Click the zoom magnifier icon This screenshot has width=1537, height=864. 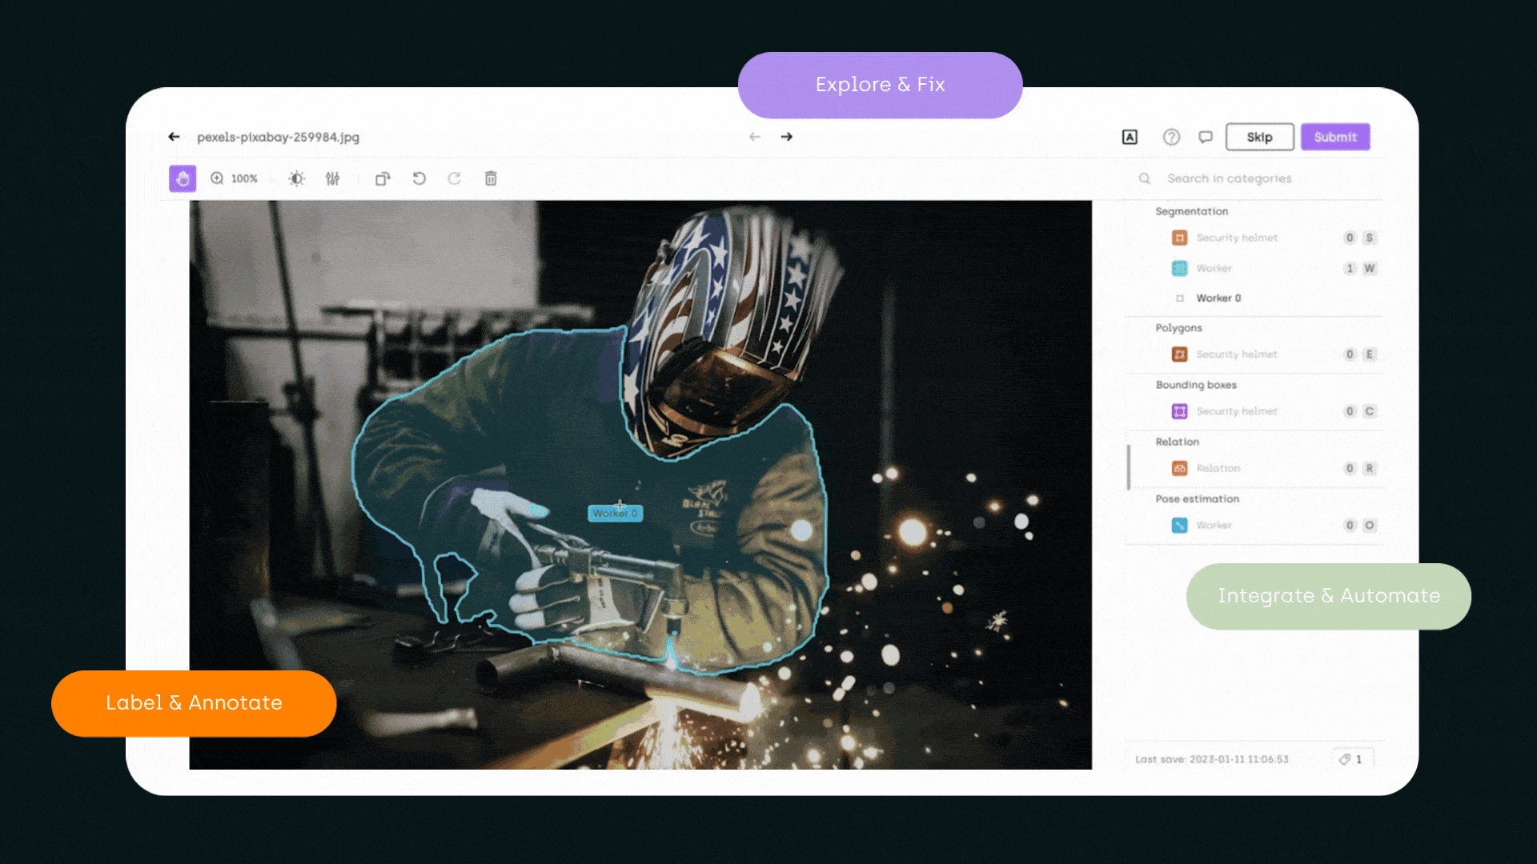coord(217,178)
